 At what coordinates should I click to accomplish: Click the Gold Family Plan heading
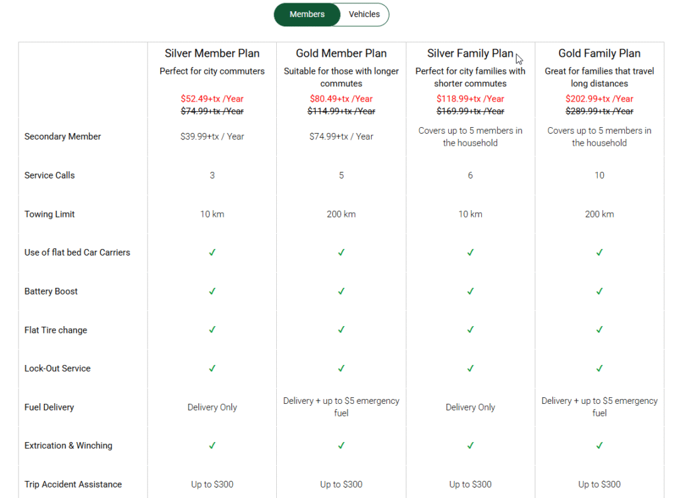[599, 53]
